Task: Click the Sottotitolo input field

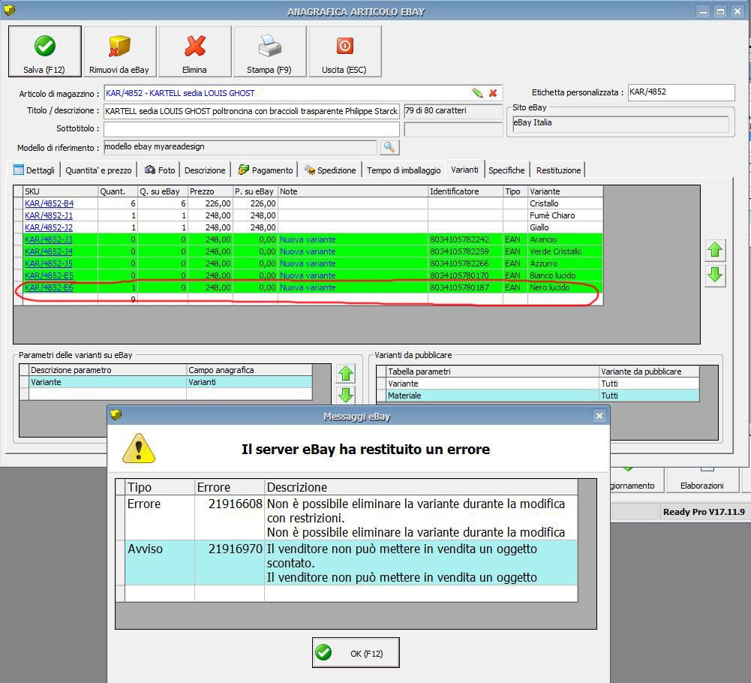Action: tap(251, 129)
